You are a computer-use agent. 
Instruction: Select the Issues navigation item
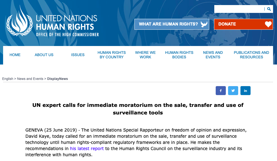pyautogui.click(x=78, y=55)
